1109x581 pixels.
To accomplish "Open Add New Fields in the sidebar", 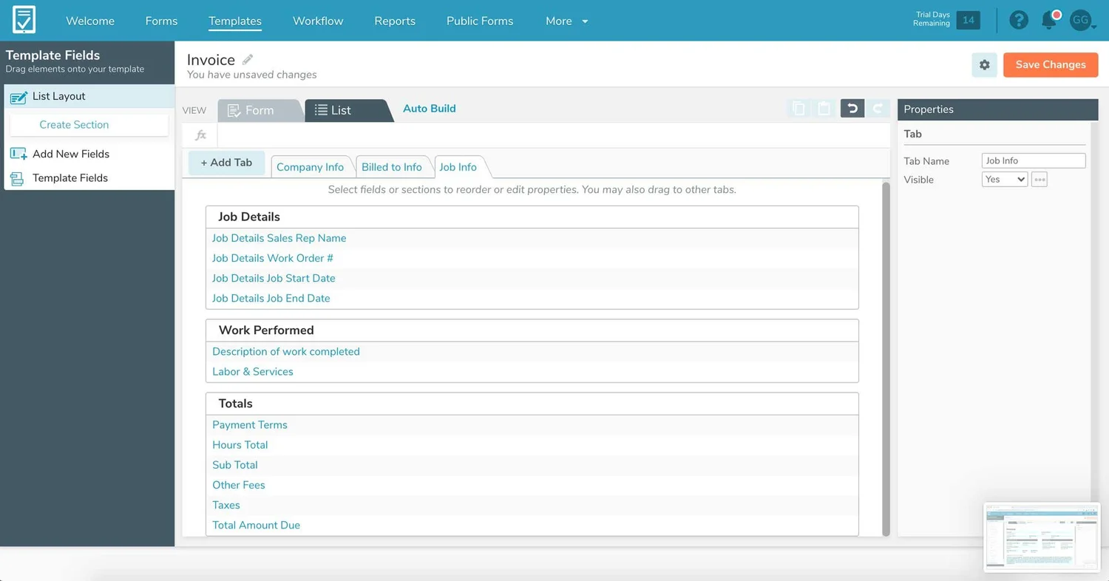I will 69,154.
